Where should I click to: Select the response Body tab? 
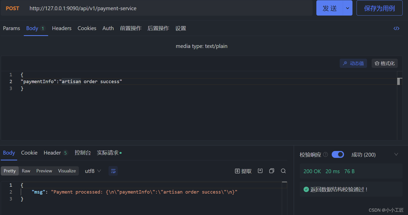9,153
